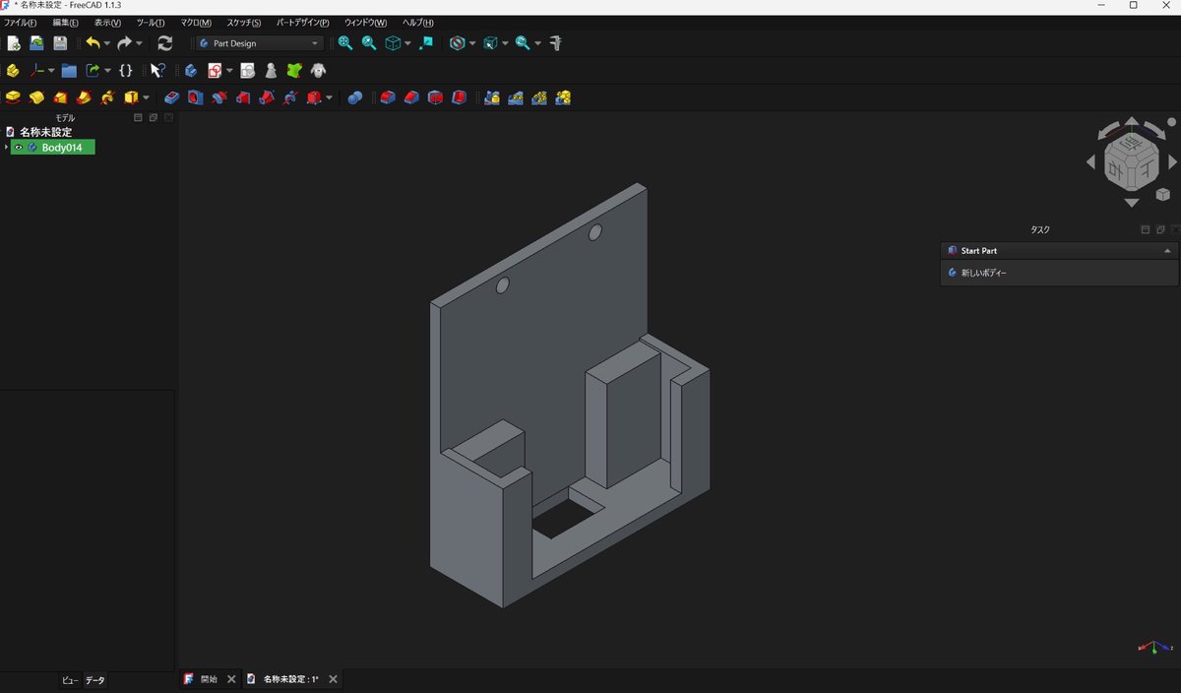Open the ヘルプ menu
This screenshot has height=693, width=1181.
point(418,23)
